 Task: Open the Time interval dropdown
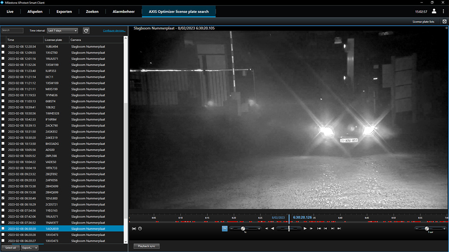tap(62, 30)
